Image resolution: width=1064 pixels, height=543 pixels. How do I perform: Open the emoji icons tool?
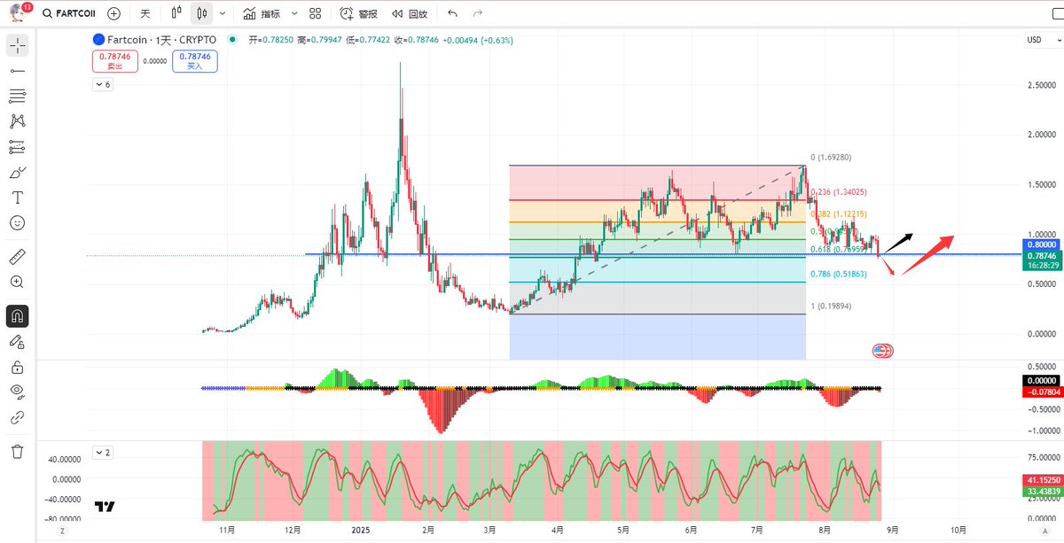18,223
